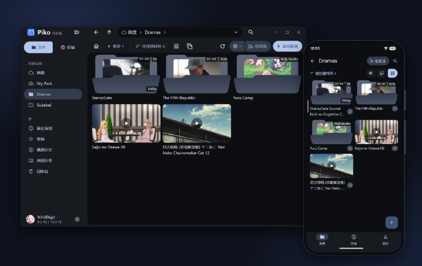Screen dimensions: 422x266
Task: Switch to the 文件 files tab
Action: (38, 47)
